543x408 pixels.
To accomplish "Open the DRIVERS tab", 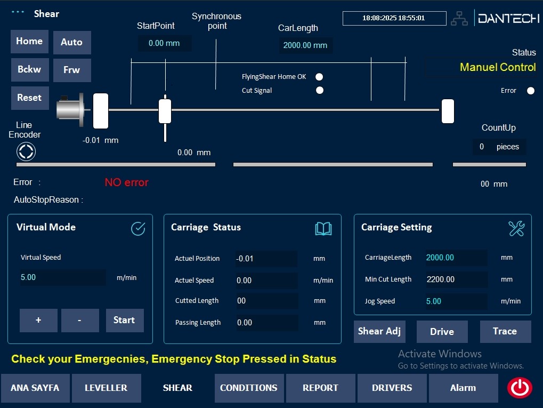I will (391, 388).
